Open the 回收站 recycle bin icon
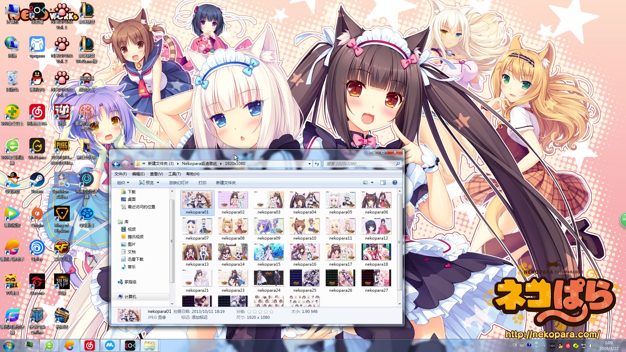 (x=12, y=81)
